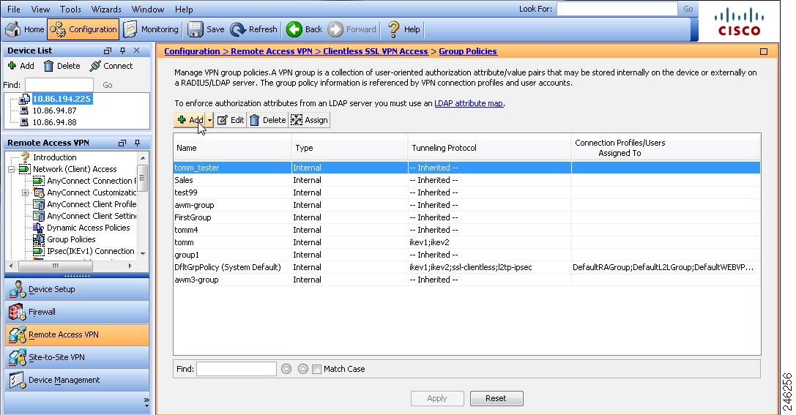Add a device in Device List
The image size is (796, 415).
21,66
